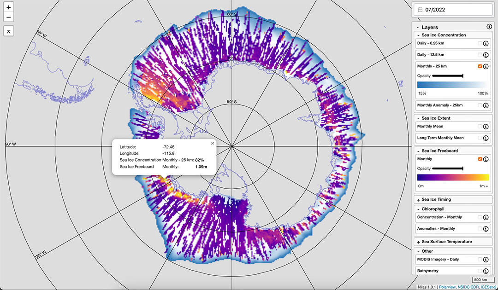The width and height of the screenshot is (498, 290).
Task: Open info for the Layers panel
Action: tap(489, 27)
